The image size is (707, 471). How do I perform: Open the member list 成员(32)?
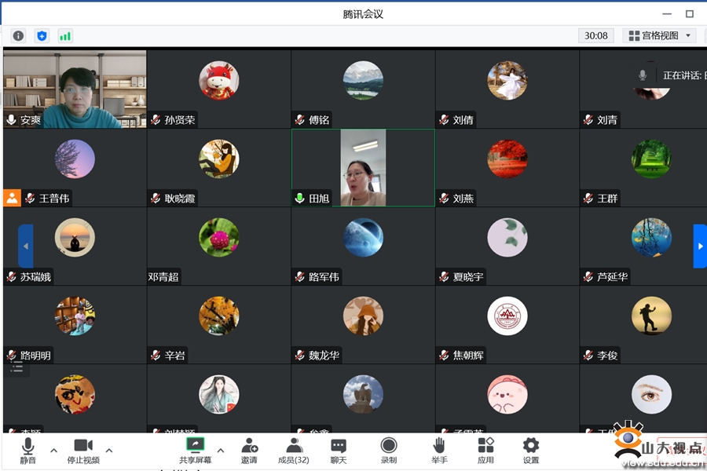tap(294, 451)
